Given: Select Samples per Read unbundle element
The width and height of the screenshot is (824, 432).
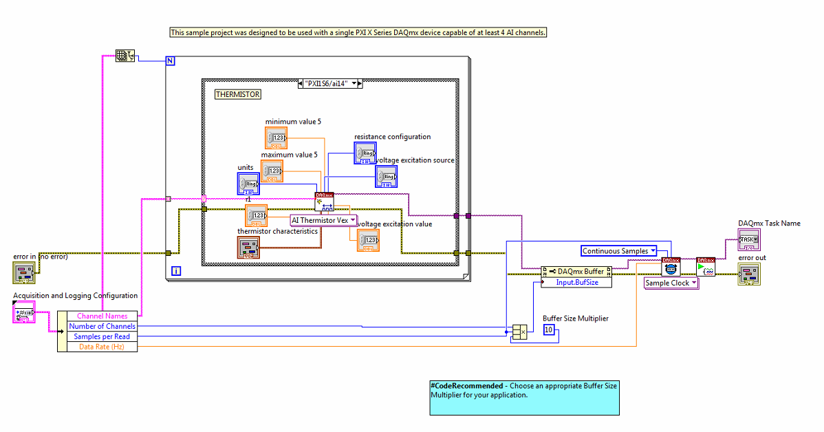Looking at the screenshot, I should [x=102, y=336].
